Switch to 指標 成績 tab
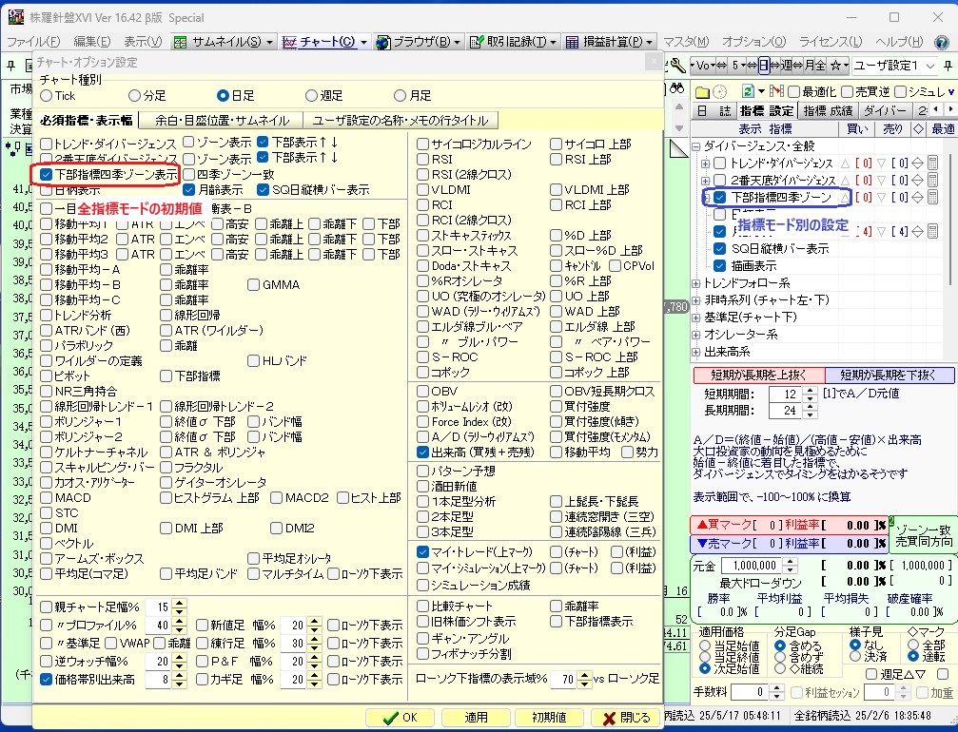Image resolution: width=958 pixels, height=732 pixels. tap(828, 111)
